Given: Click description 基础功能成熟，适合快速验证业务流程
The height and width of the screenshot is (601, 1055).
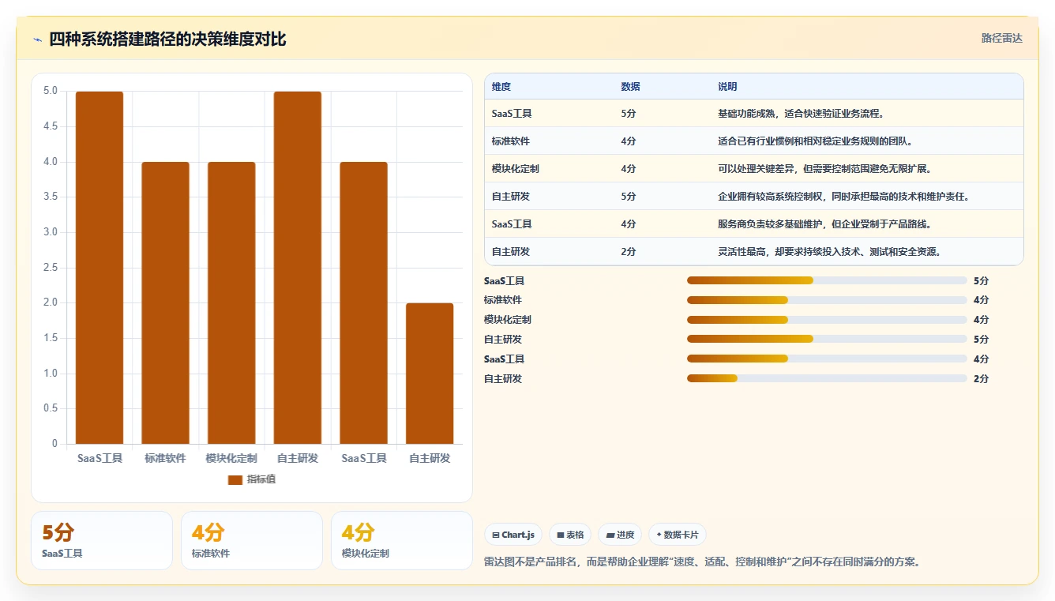Looking at the screenshot, I should (801, 114).
